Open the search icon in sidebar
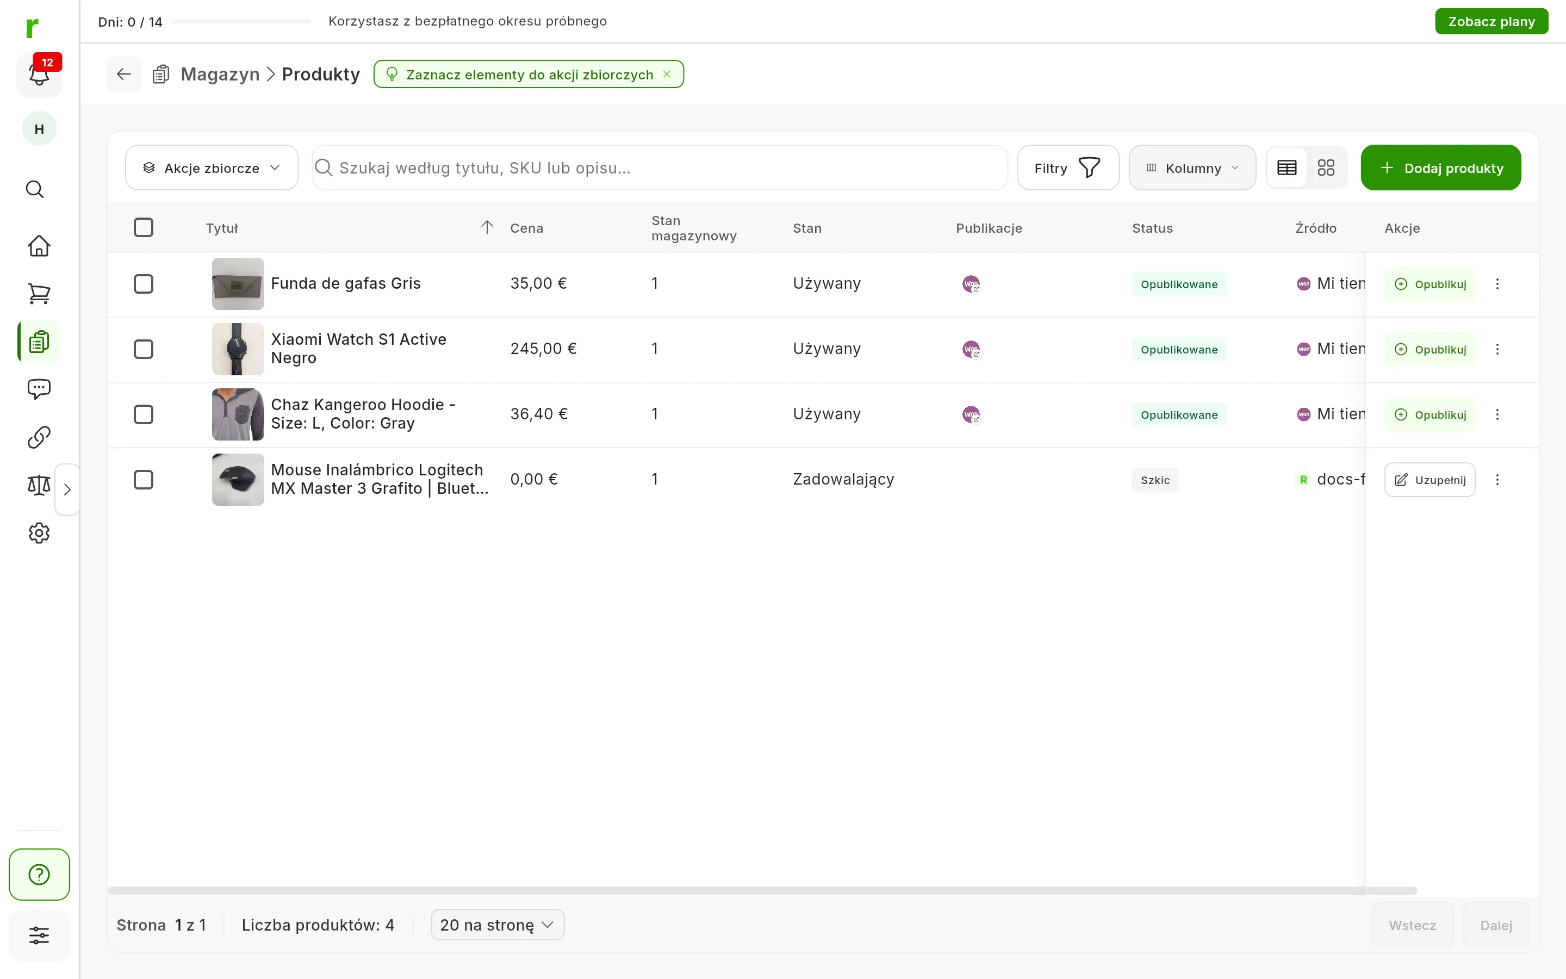Screen dimensions: 1566x979 coord(35,189)
